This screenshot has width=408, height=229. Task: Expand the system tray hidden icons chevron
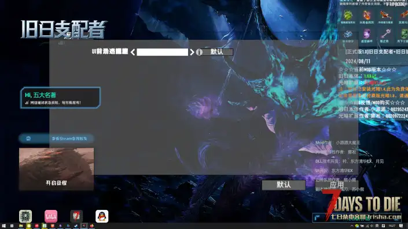tap(352, 226)
